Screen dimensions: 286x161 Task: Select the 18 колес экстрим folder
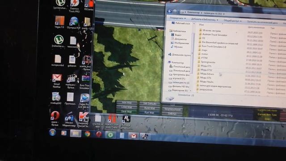point(210,30)
